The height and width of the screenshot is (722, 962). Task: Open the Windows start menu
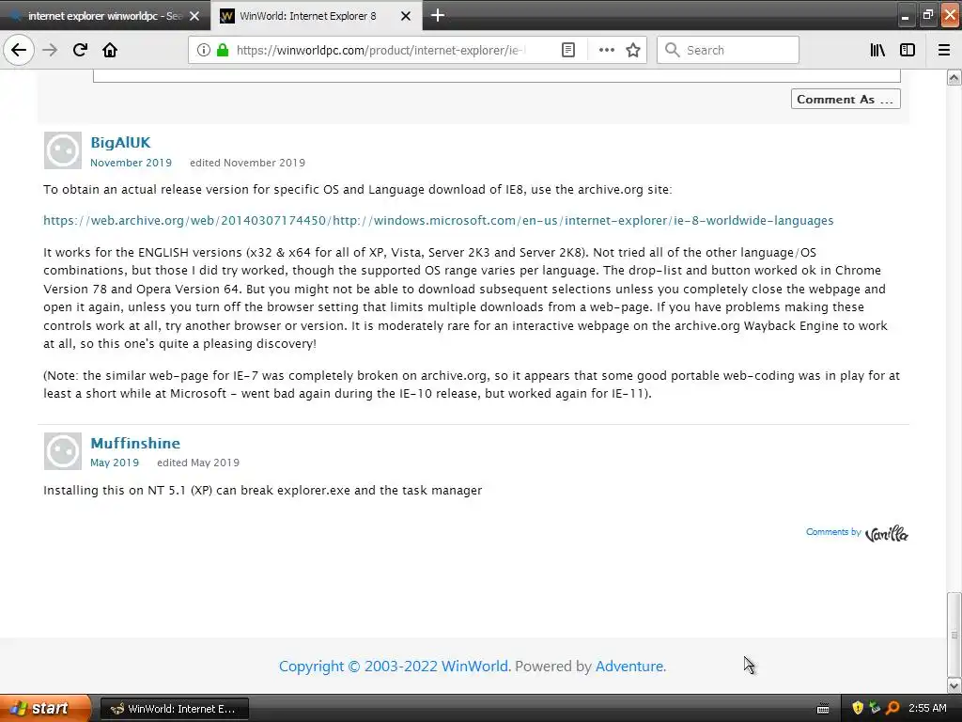[x=44, y=709]
